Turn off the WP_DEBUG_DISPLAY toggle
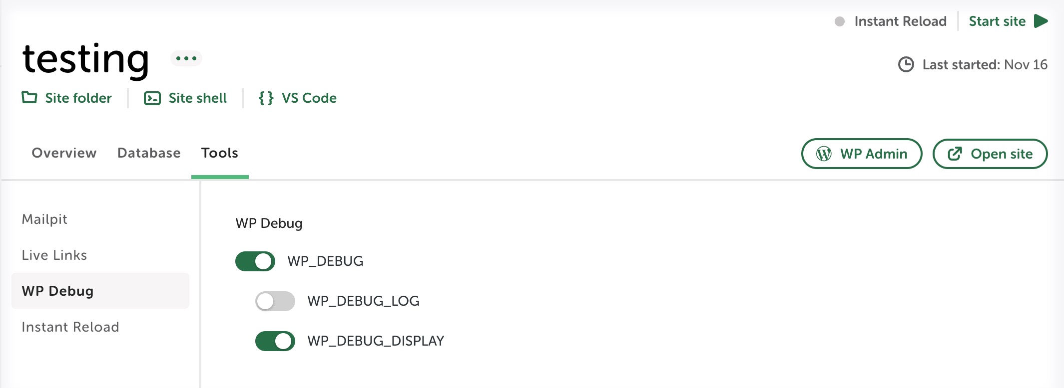Screen dimensions: 1064x388 [275, 341]
